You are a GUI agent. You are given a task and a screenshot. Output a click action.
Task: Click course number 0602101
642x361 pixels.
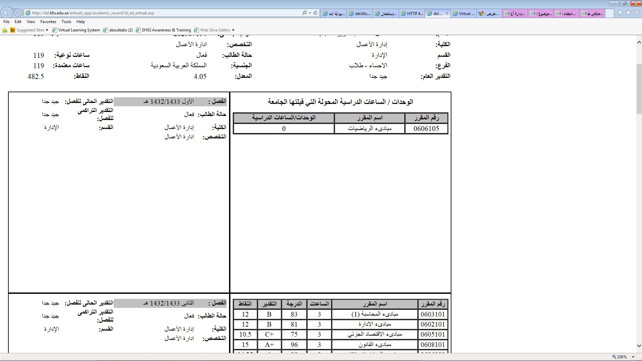(433, 324)
